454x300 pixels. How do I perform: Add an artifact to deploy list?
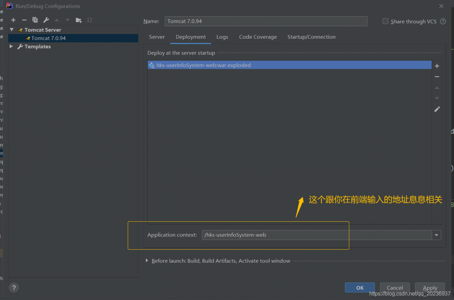point(437,66)
